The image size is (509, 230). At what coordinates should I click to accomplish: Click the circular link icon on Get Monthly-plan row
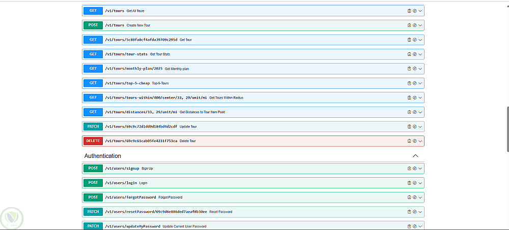click(x=414, y=69)
